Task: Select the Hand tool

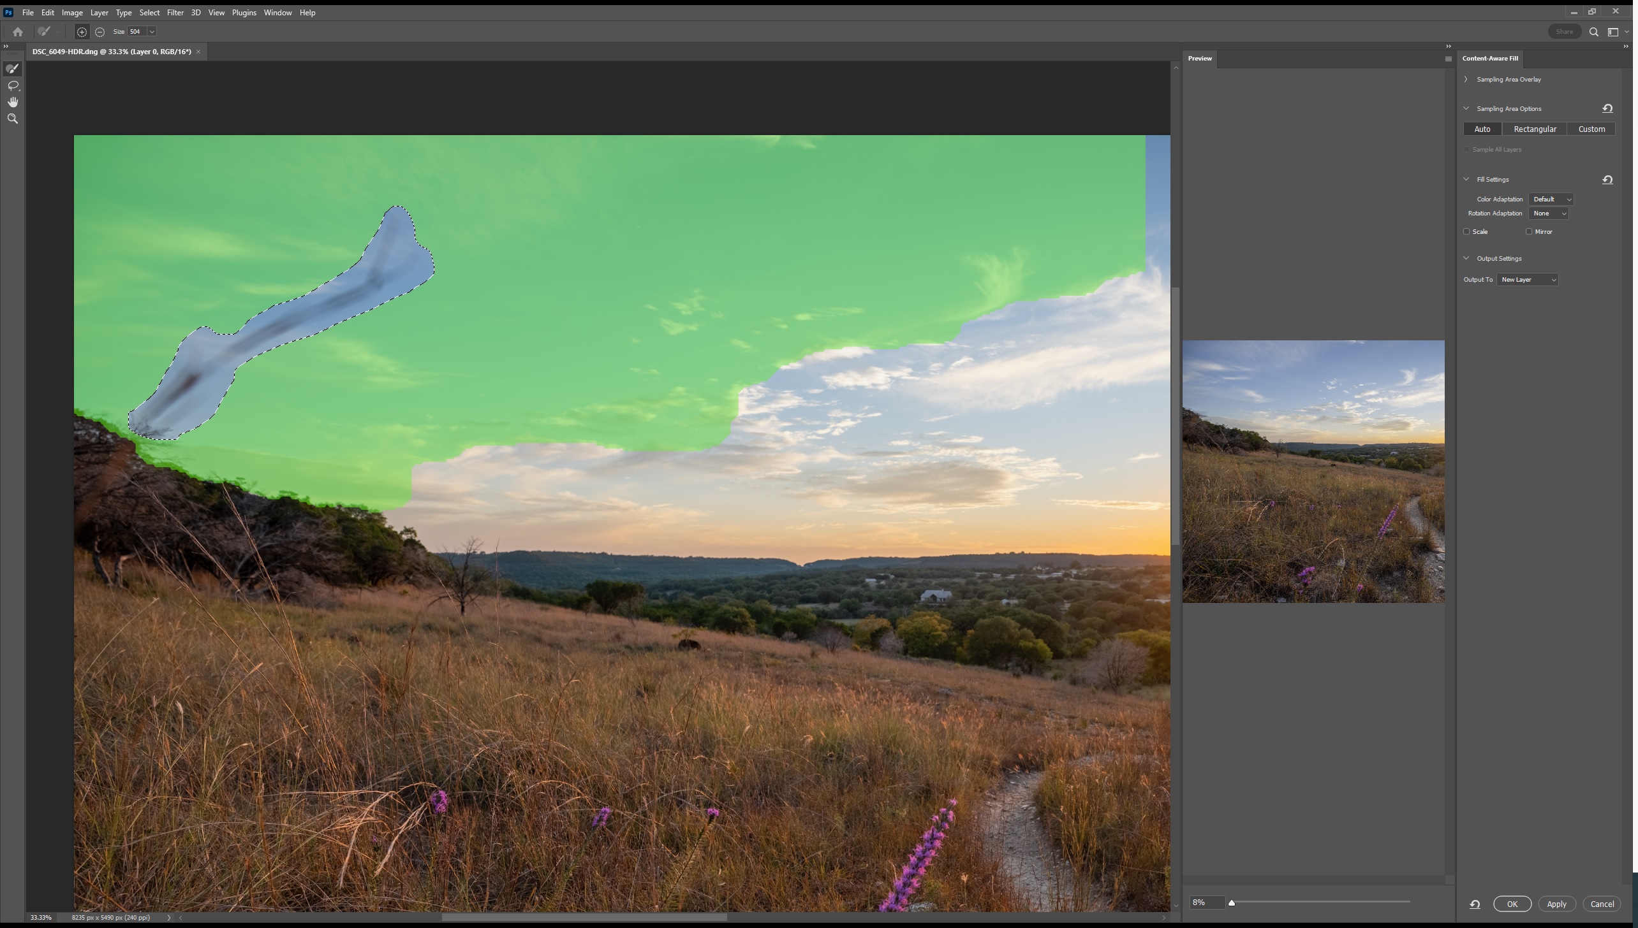Action: (12, 102)
